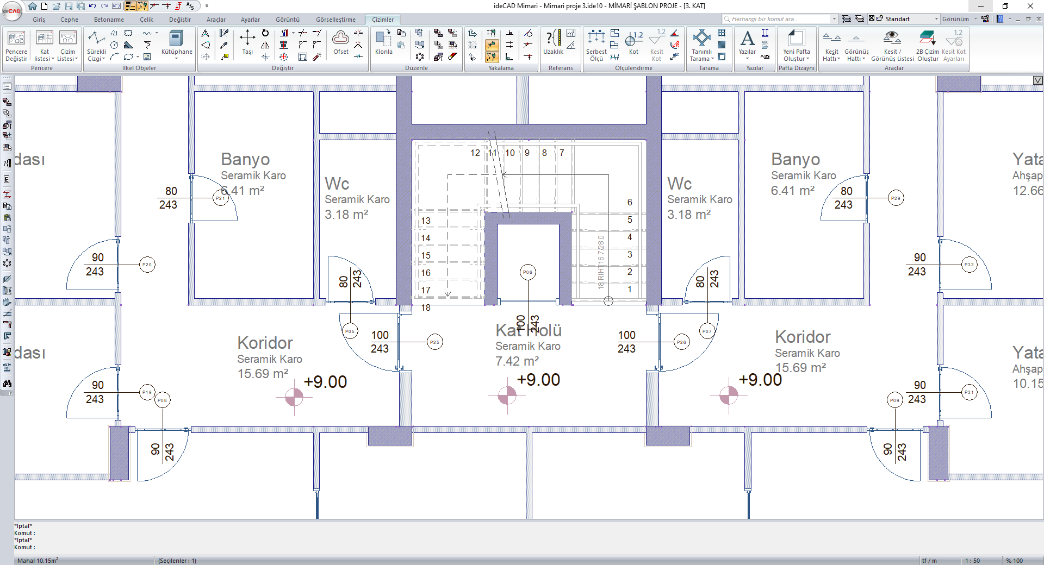The height and width of the screenshot is (565, 1044).
Task: Click the tf / m units in status bar
Action: (x=929, y=561)
